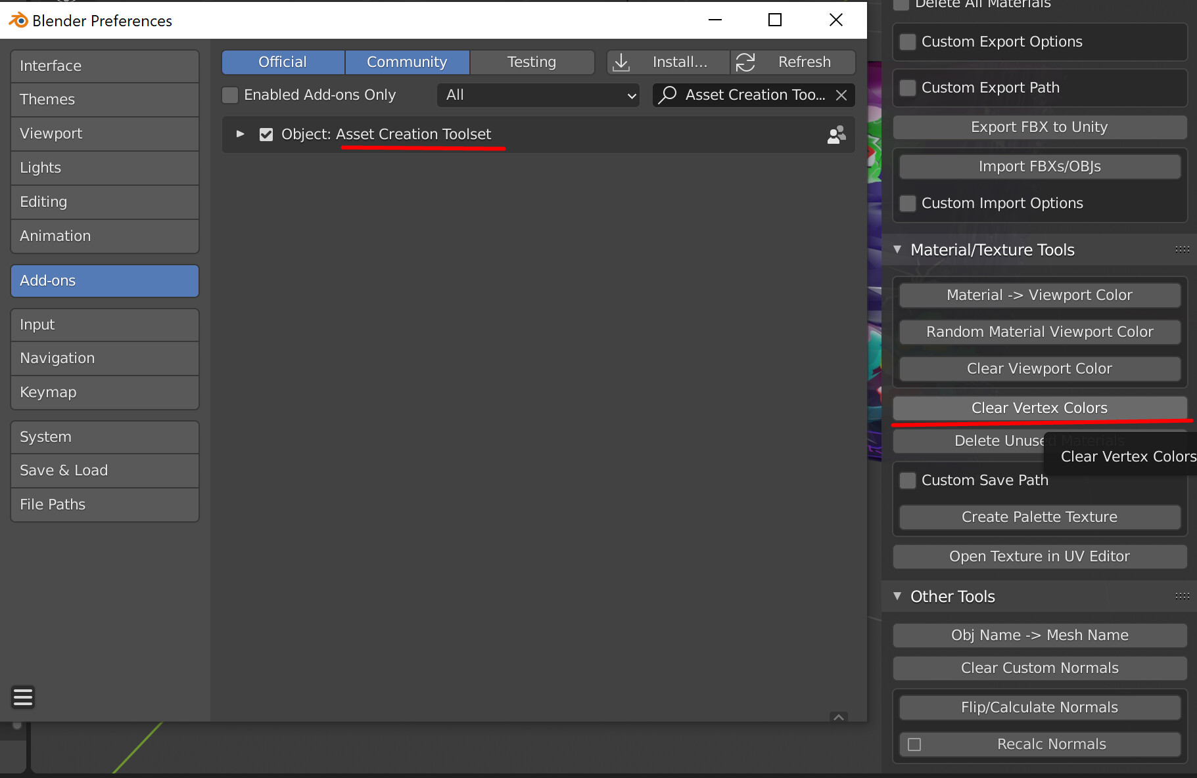This screenshot has width=1197, height=778.
Task: Click the drag handle on Material/Texture Tools header
Action: pyautogui.click(x=1182, y=249)
